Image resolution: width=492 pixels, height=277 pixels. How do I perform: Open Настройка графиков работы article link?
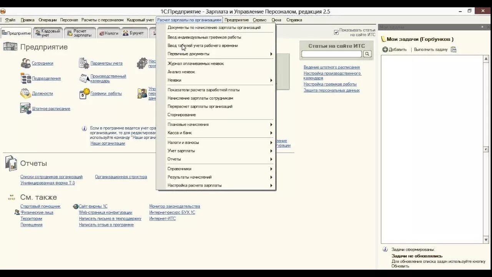click(x=330, y=84)
